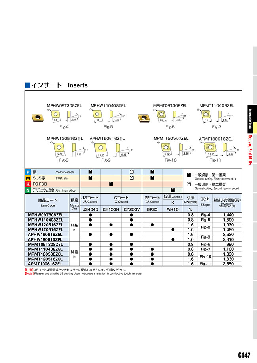
Task: Click the page number C147
Action: (x=244, y=355)
